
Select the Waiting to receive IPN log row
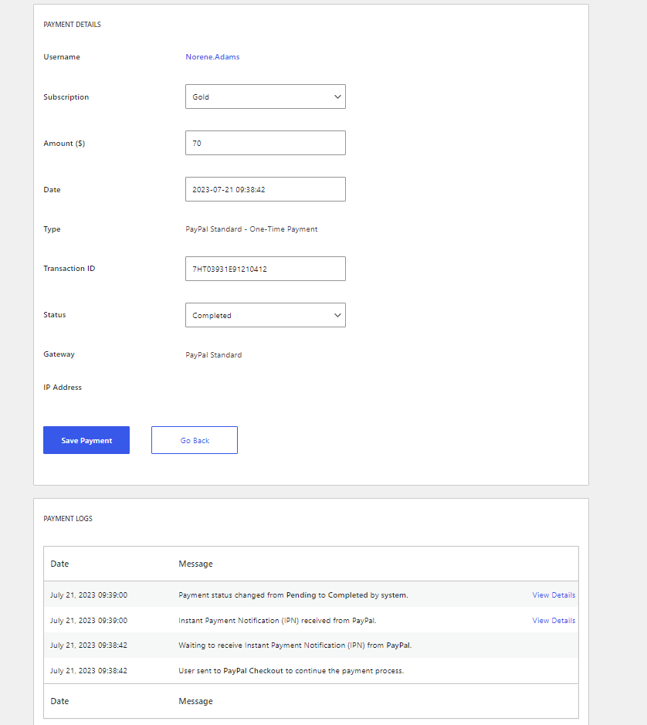click(x=311, y=645)
